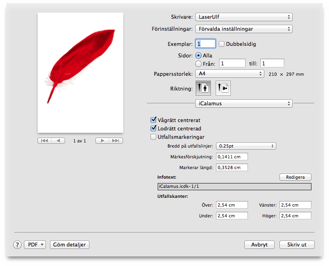Uncheck Vågrätt centrerat

click(x=153, y=120)
